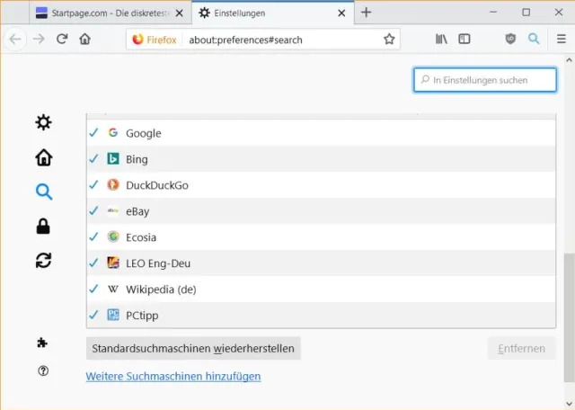Screen dimensions: 575x410
Task: Open the Weitere Suchmaschinen hinzufügen link
Action: (x=173, y=377)
